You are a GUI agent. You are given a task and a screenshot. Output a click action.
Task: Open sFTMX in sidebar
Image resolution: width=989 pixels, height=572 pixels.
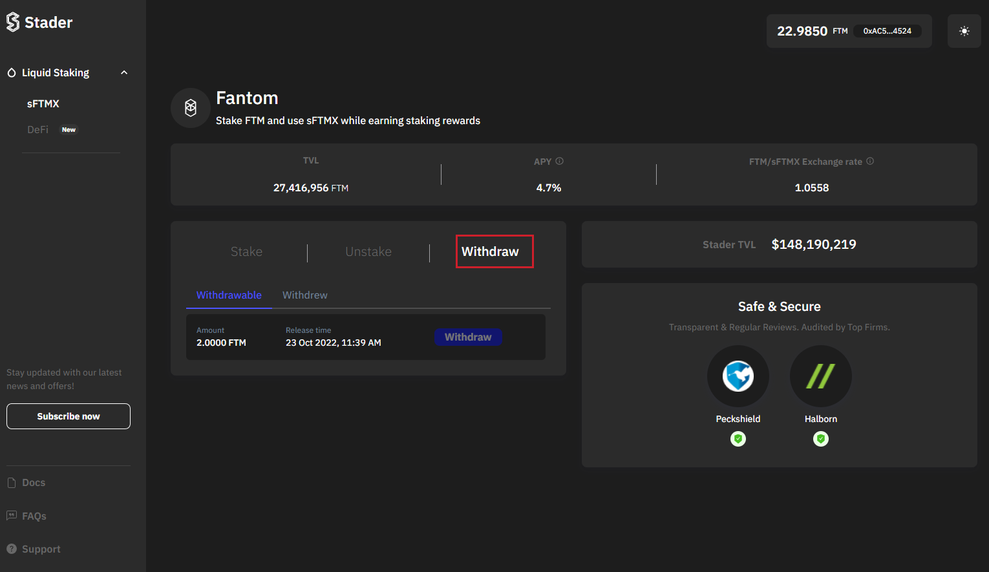click(43, 103)
